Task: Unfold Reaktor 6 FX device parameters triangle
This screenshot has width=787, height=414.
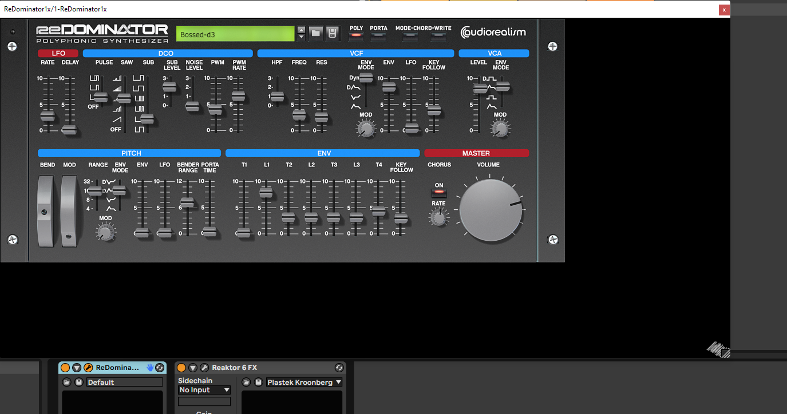Action: (193, 368)
